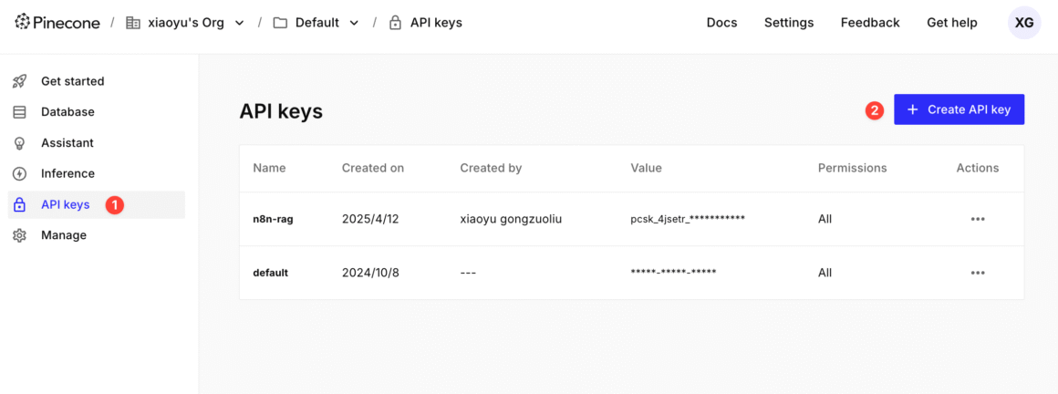The width and height of the screenshot is (1058, 394).
Task: Open the Docs menu item
Action: tap(721, 23)
